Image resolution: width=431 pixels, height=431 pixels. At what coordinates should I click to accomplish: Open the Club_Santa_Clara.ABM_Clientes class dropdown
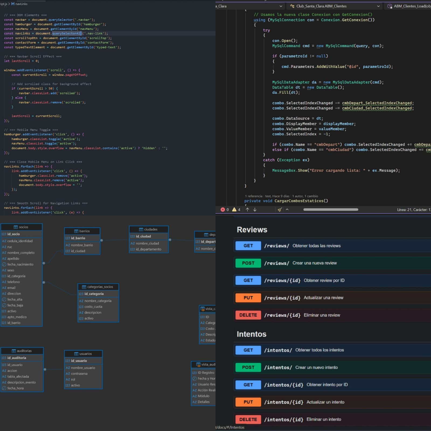378,6
